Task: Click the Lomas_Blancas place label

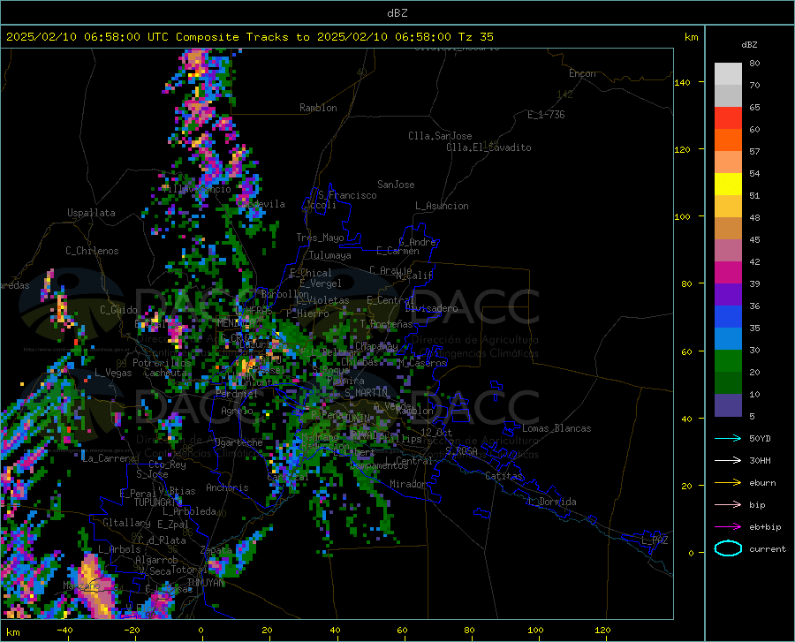Action: pyautogui.click(x=556, y=428)
